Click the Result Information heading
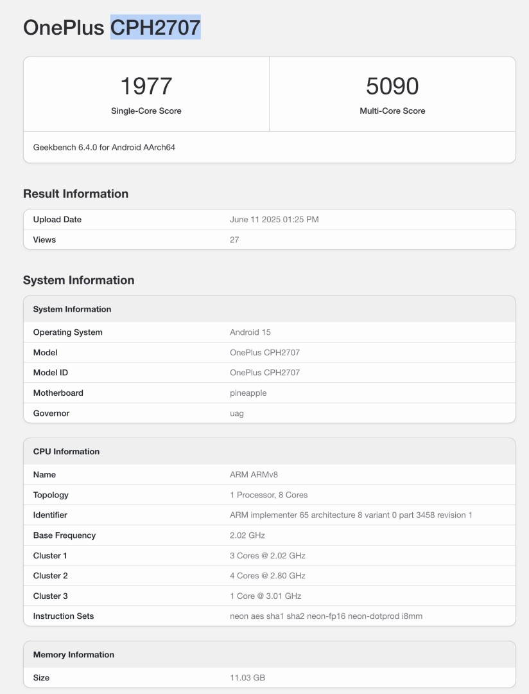This screenshot has height=694, width=529. pyautogui.click(x=76, y=193)
